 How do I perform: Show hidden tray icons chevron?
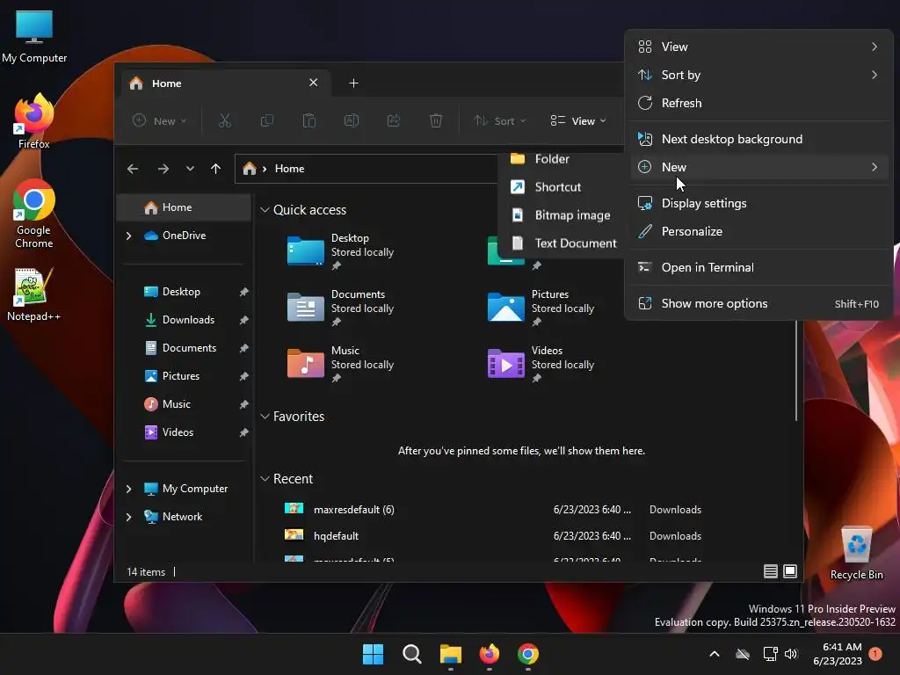[x=715, y=654]
